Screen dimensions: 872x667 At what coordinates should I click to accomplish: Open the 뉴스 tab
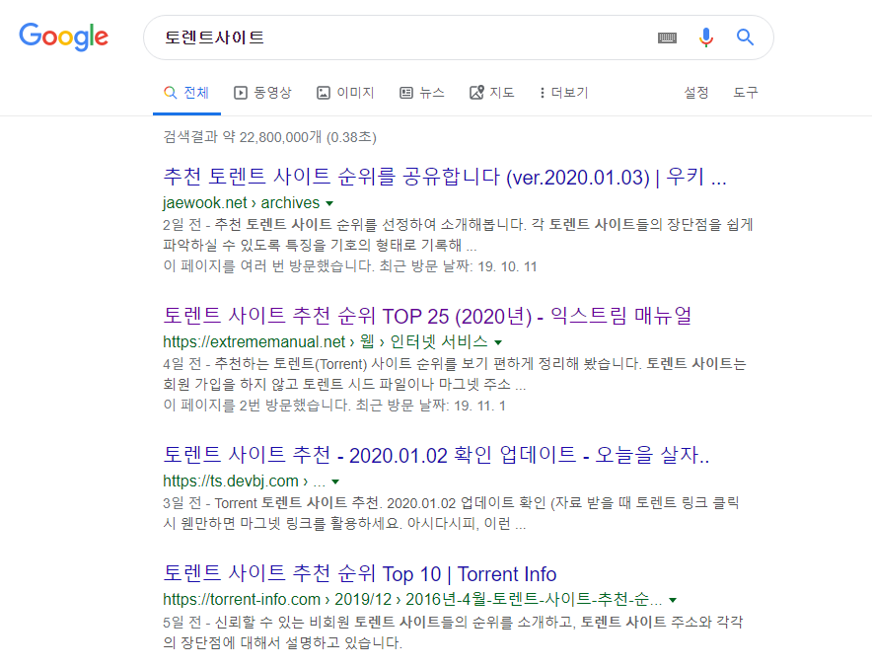click(x=422, y=93)
